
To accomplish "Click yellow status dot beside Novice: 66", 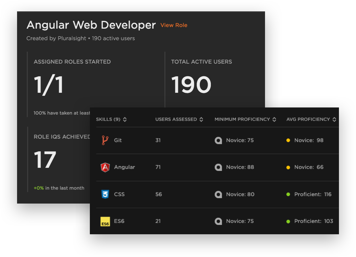I will (288, 167).
